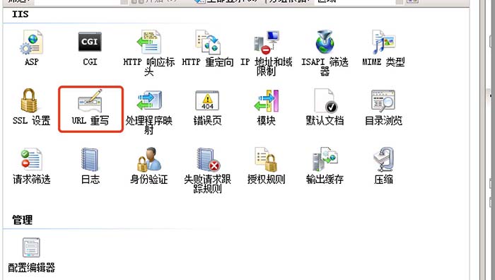Open MIME 类型 feature

[383, 42]
